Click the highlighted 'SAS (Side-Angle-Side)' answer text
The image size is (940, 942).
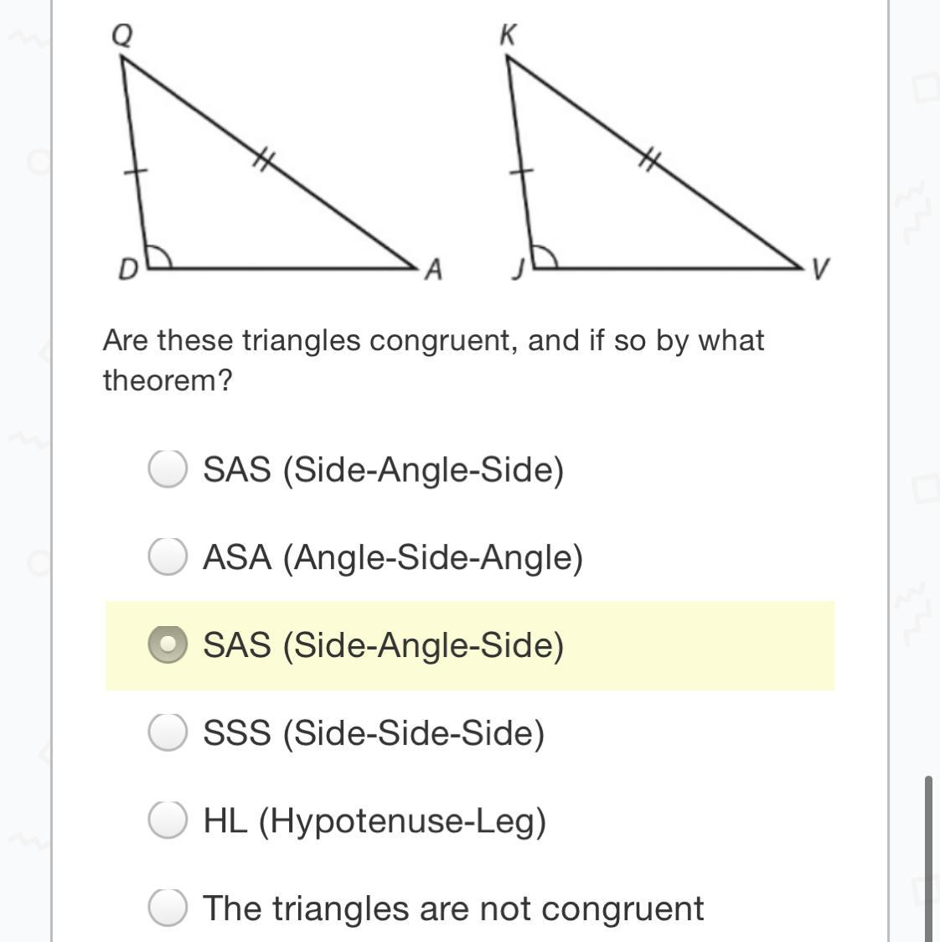point(383,644)
